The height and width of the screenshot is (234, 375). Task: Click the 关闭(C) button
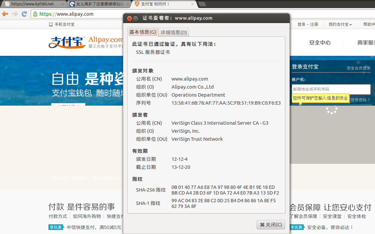point(271,224)
